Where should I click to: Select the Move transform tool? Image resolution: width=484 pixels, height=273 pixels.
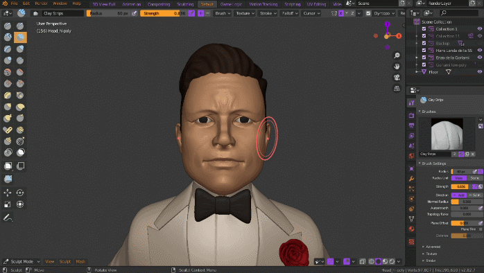click(x=8, y=193)
